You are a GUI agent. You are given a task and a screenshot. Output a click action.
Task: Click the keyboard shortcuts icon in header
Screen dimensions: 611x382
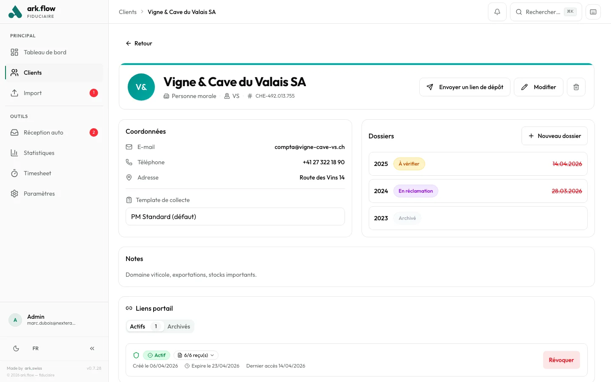pos(593,12)
